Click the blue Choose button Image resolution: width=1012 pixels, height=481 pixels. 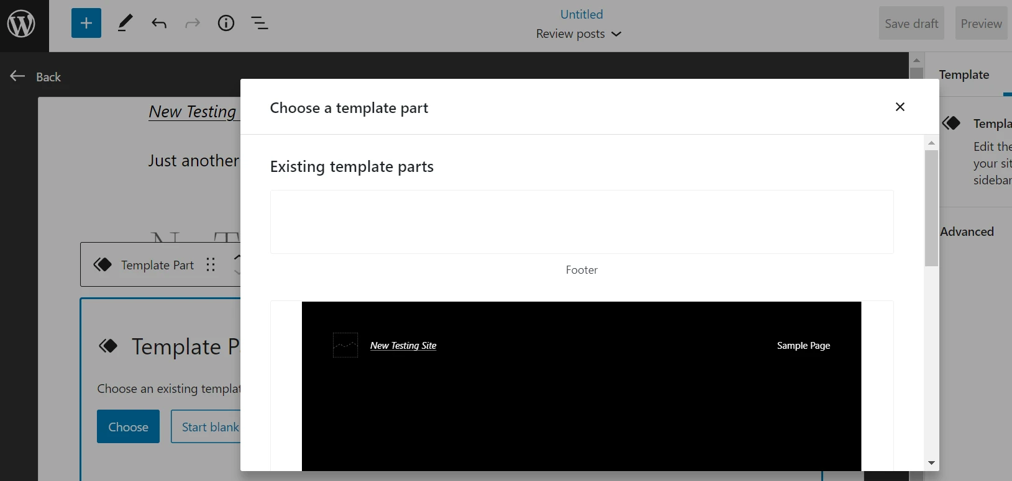pyautogui.click(x=128, y=426)
